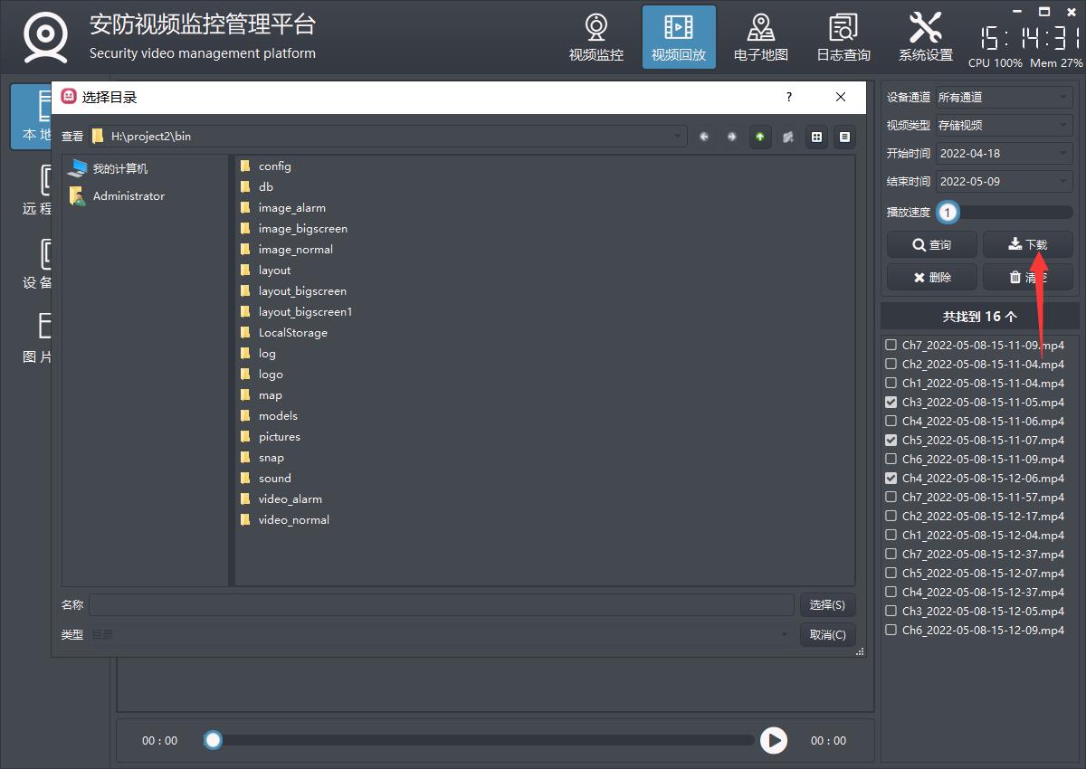Switch the file dialog to list view
Viewport: 1086px width, 769px height.
[x=816, y=137]
